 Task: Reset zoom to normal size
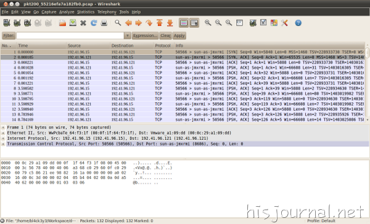(x=229, y=23)
